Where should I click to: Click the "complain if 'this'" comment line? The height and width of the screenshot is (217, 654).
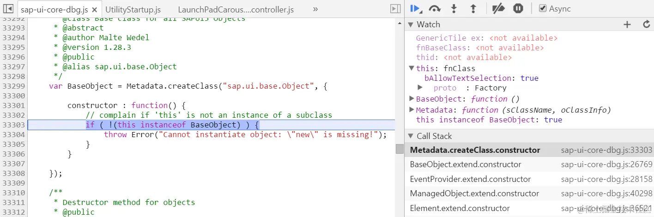[209, 115]
